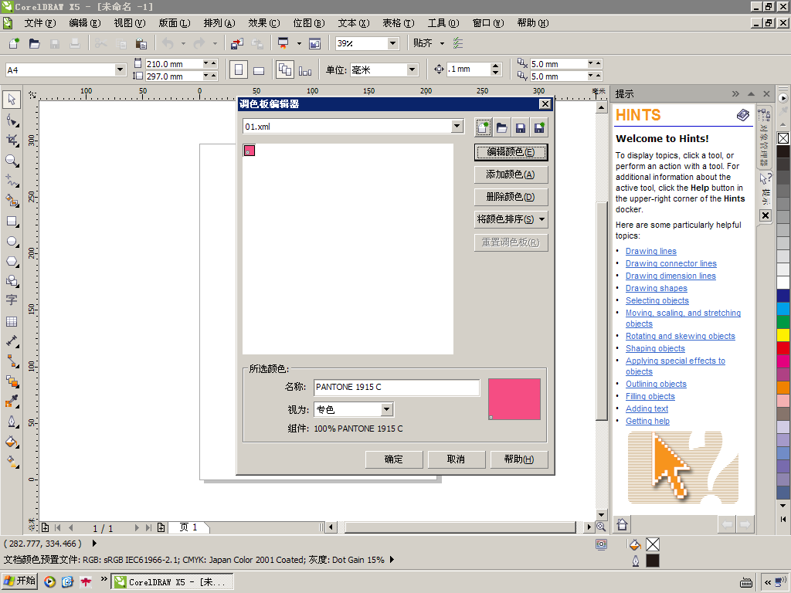Click the Open Palette folder icon
791x593 pixels.
502,127
